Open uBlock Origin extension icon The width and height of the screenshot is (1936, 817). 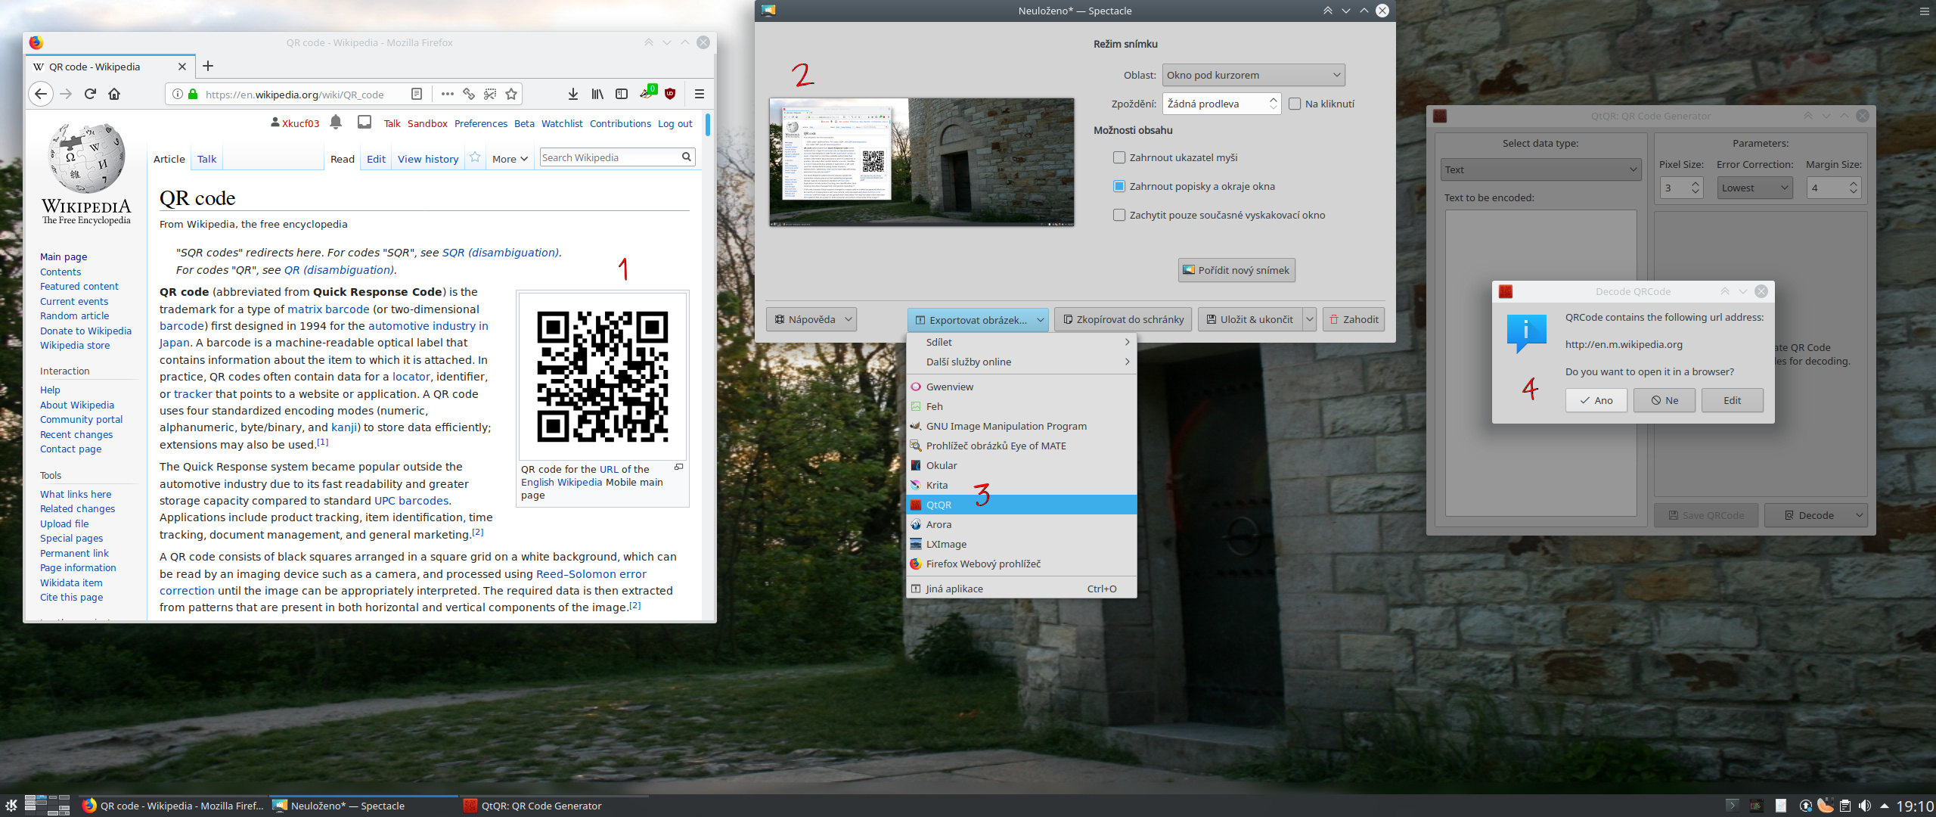click(670, 94)
